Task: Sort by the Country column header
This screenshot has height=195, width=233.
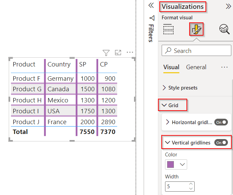Action: (x=59, y=64)
